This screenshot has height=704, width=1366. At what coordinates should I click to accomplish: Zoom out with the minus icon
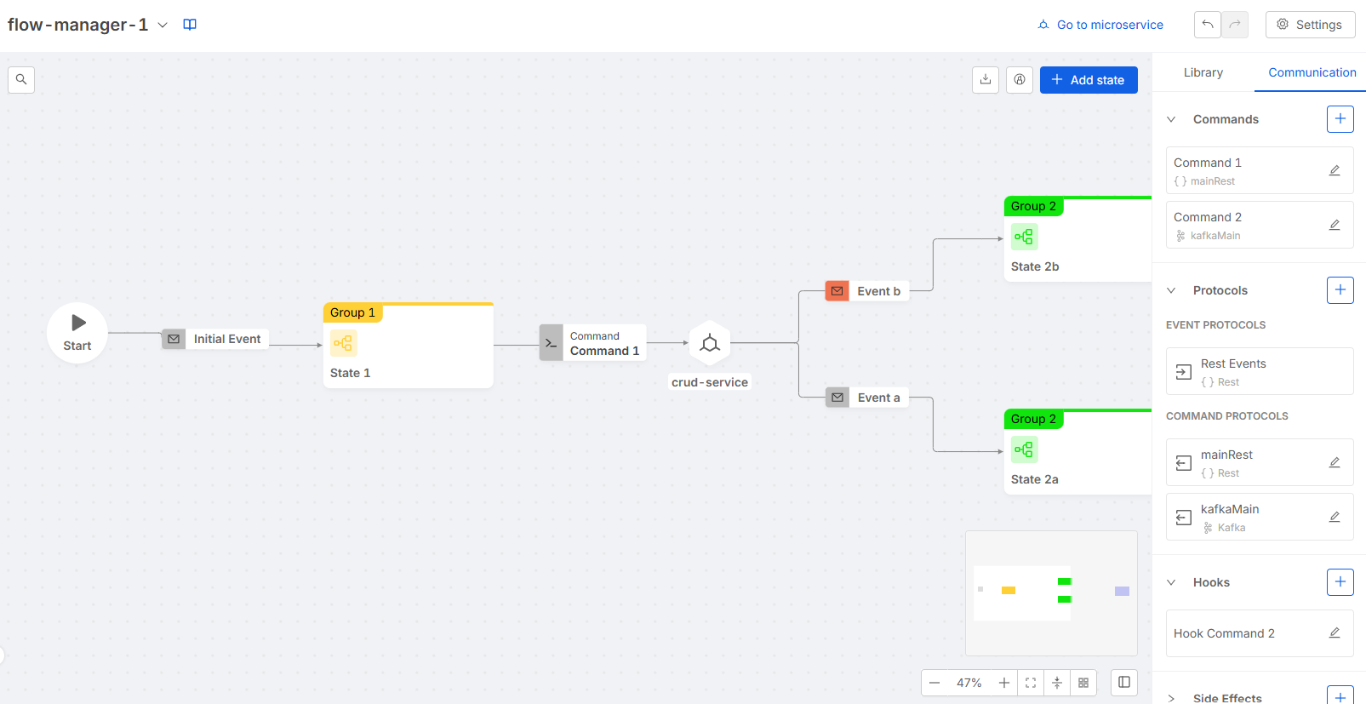[x=934, y=683]
